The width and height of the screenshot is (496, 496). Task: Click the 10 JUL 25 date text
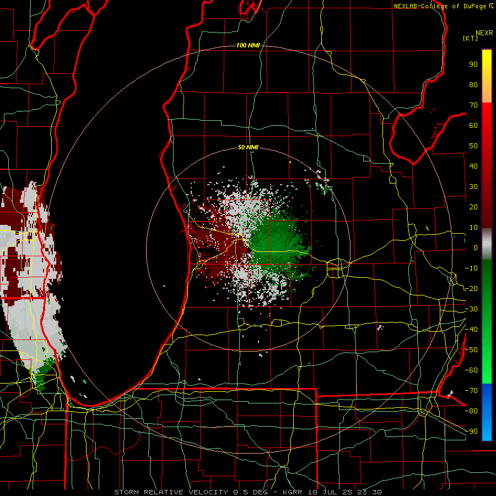coord(330,492)
